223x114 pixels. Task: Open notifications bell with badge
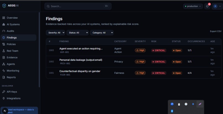pos(207,6)
